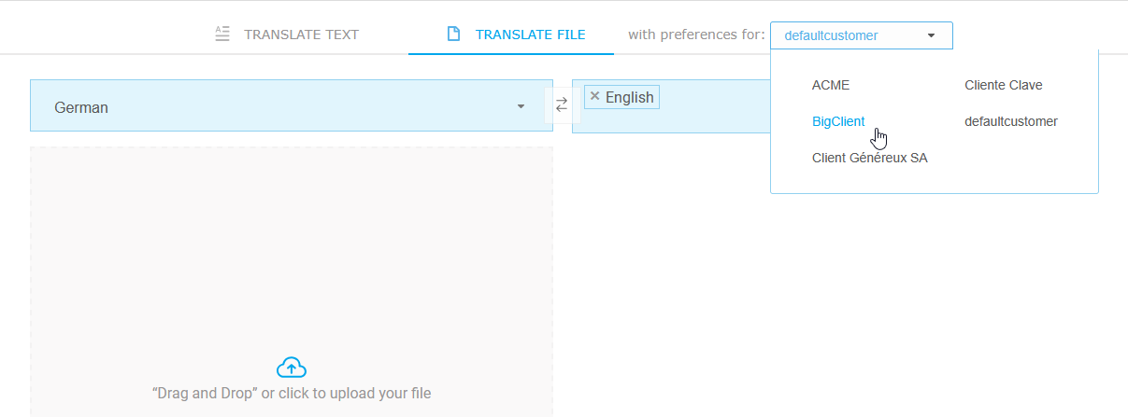Viewport: 1128px width, 417px height.
Task: Click the cloud upload icon
Action: (x=292, y=368)
